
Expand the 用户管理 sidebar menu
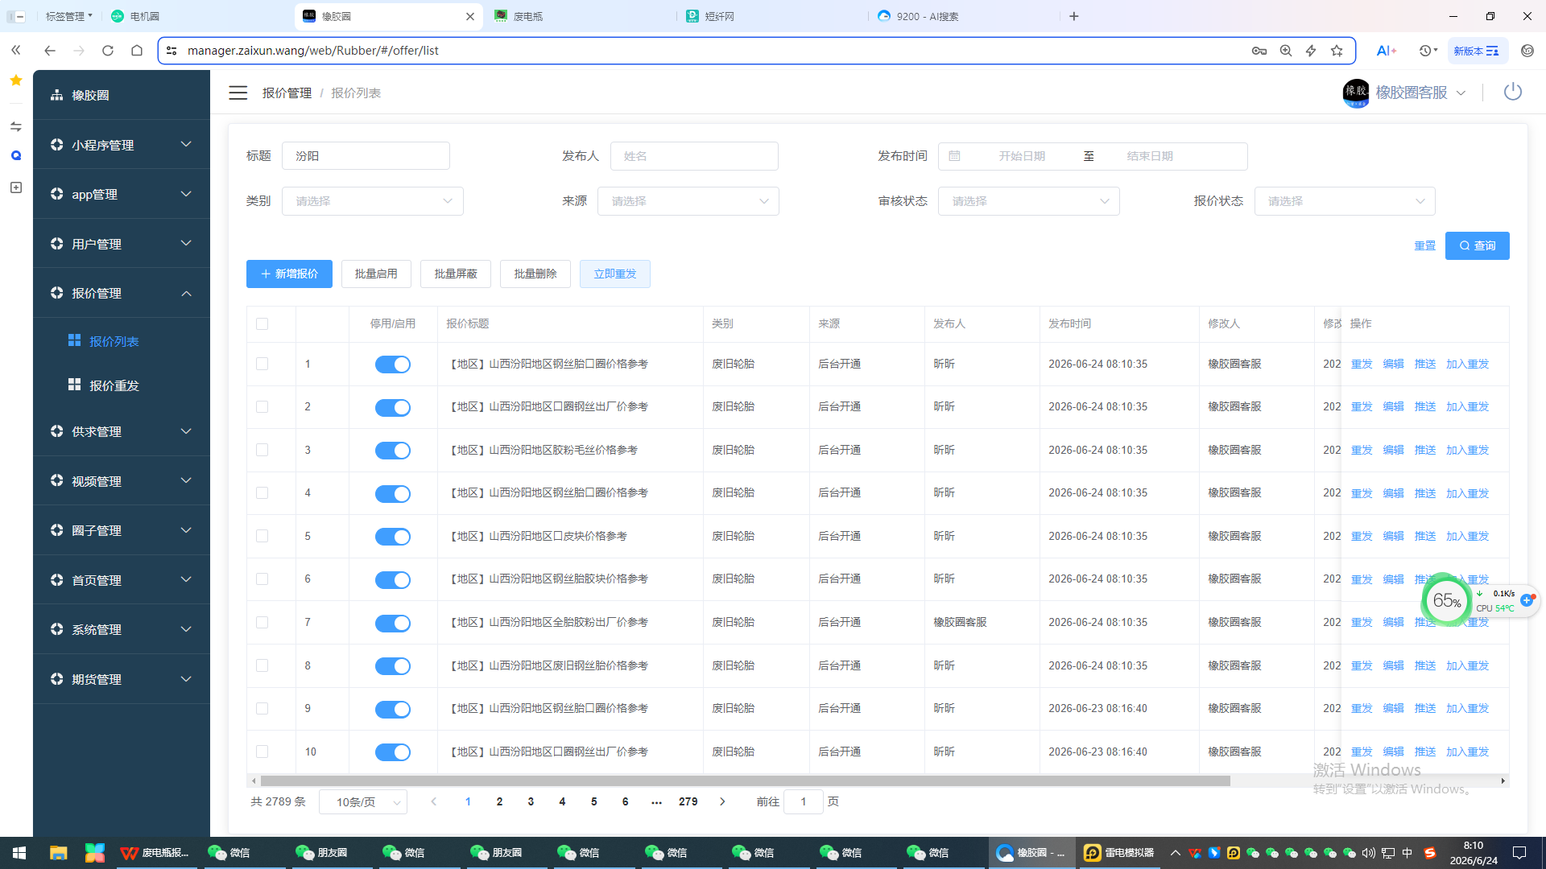tap(122, 244)
